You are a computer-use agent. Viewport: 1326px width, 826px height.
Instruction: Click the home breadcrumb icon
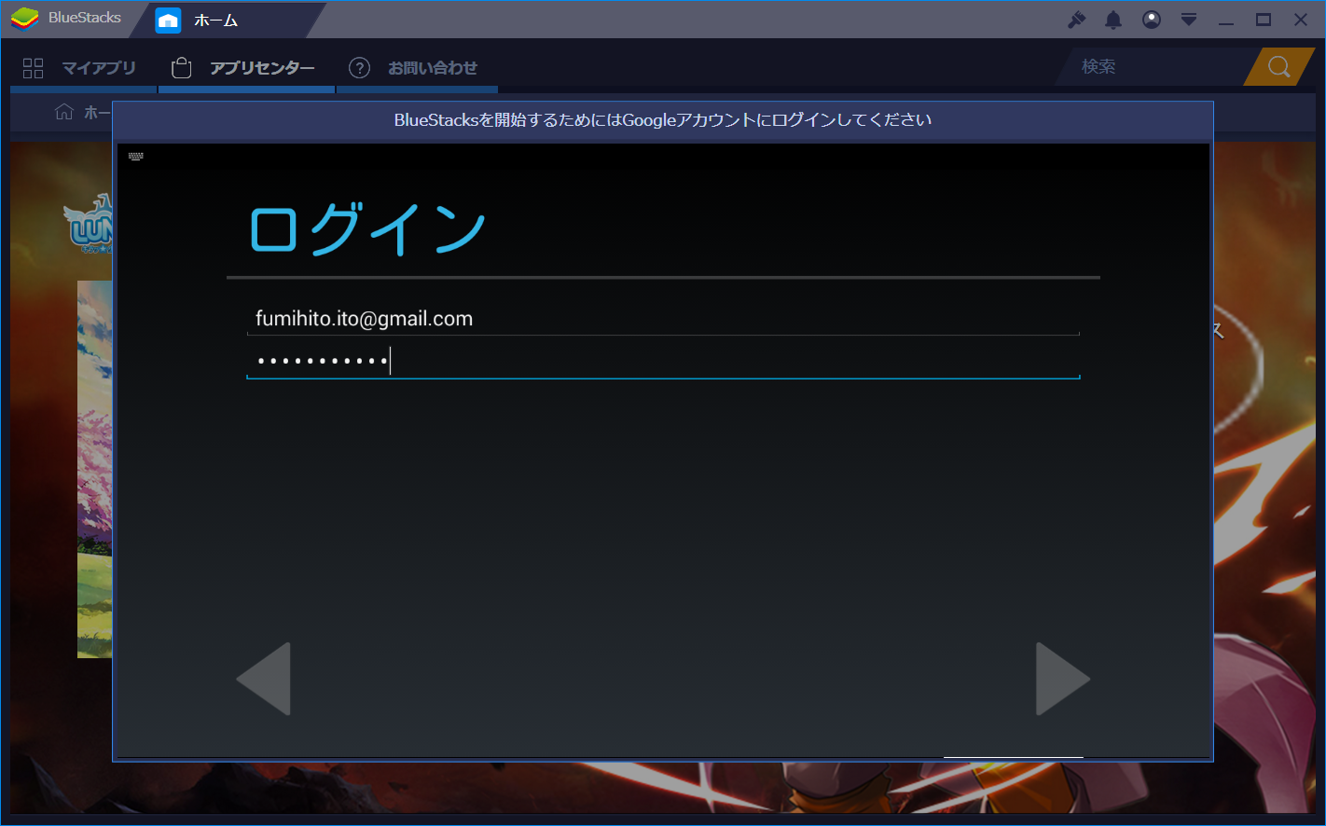pyautogui.click(x=64, y=112)
